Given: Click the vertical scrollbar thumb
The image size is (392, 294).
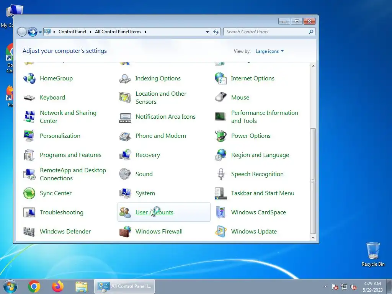Looking at the screenshot, I should tap(313, 181).
